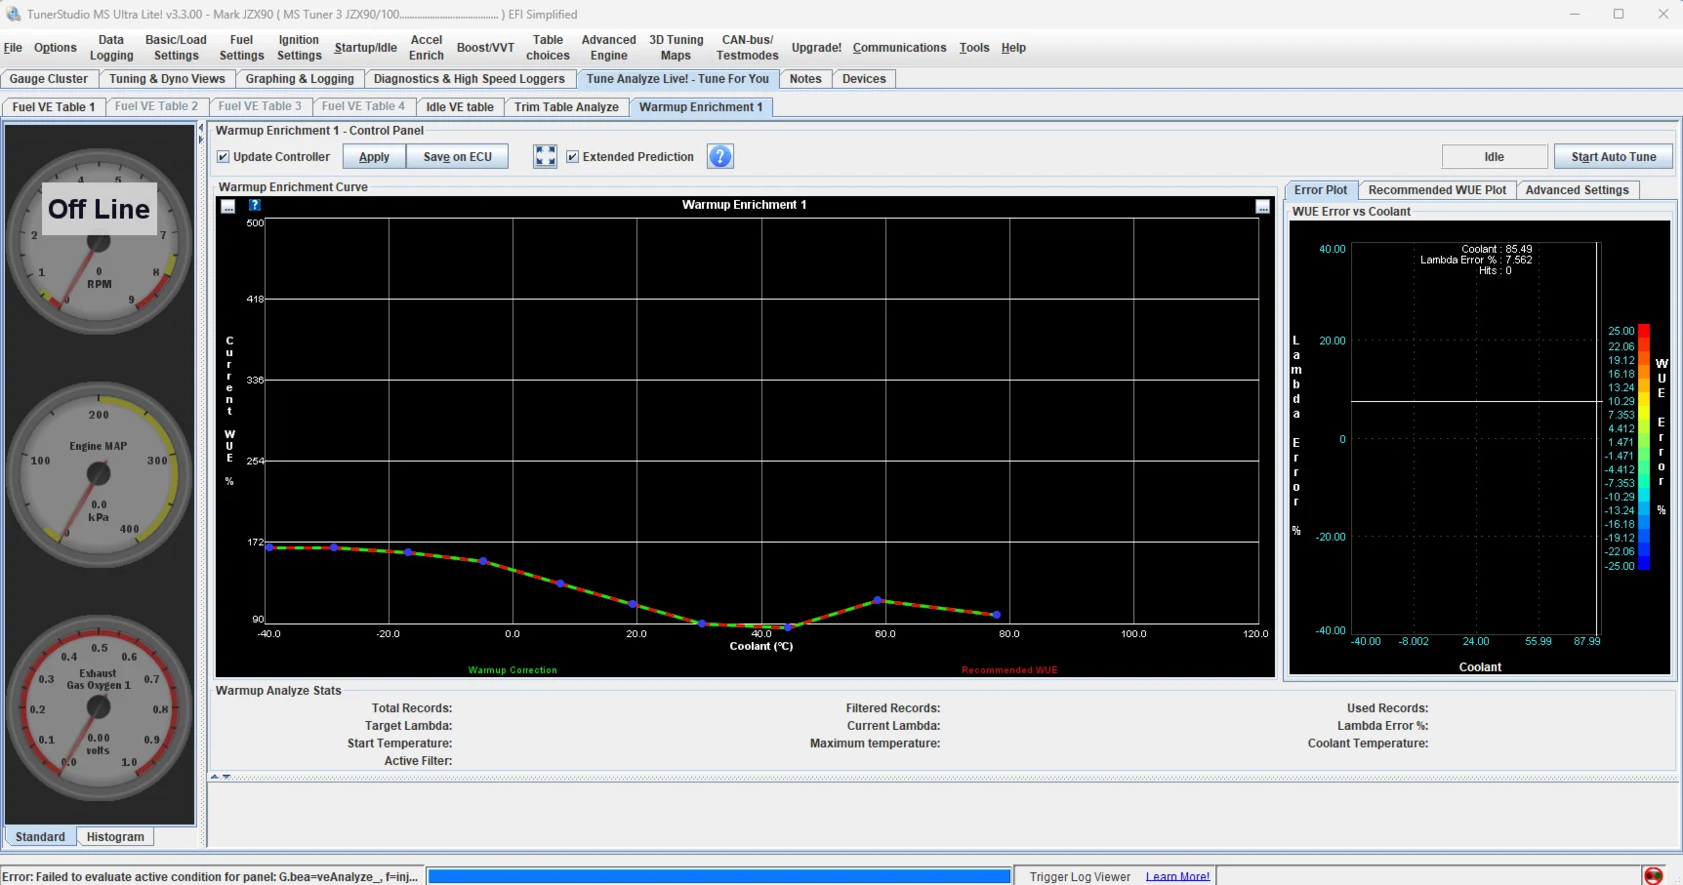
Task: Switch to the Recommended WUE Plot tab
Action: click(x=1436, y=190)
